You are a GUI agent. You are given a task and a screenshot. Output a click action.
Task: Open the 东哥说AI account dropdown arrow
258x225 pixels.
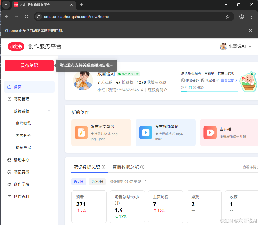[x=250, y=46]
